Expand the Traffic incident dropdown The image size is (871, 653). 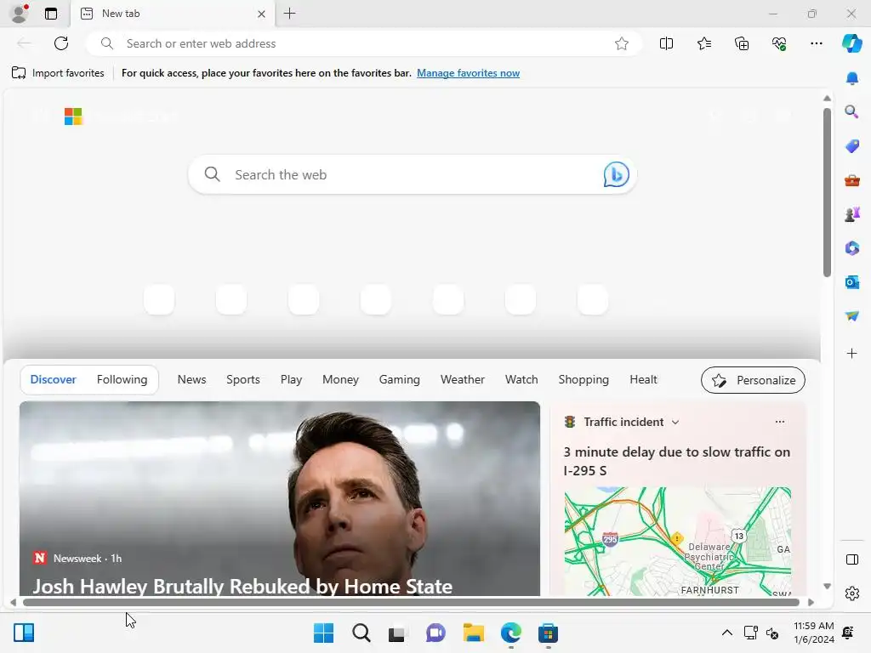click(x=675, y=423)
